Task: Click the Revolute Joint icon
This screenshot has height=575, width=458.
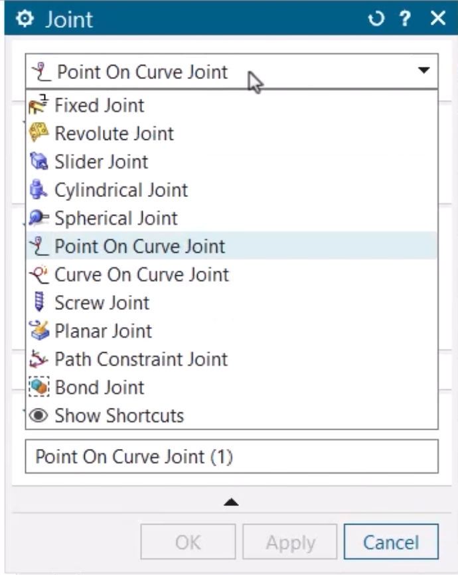Action: [40, 133]
